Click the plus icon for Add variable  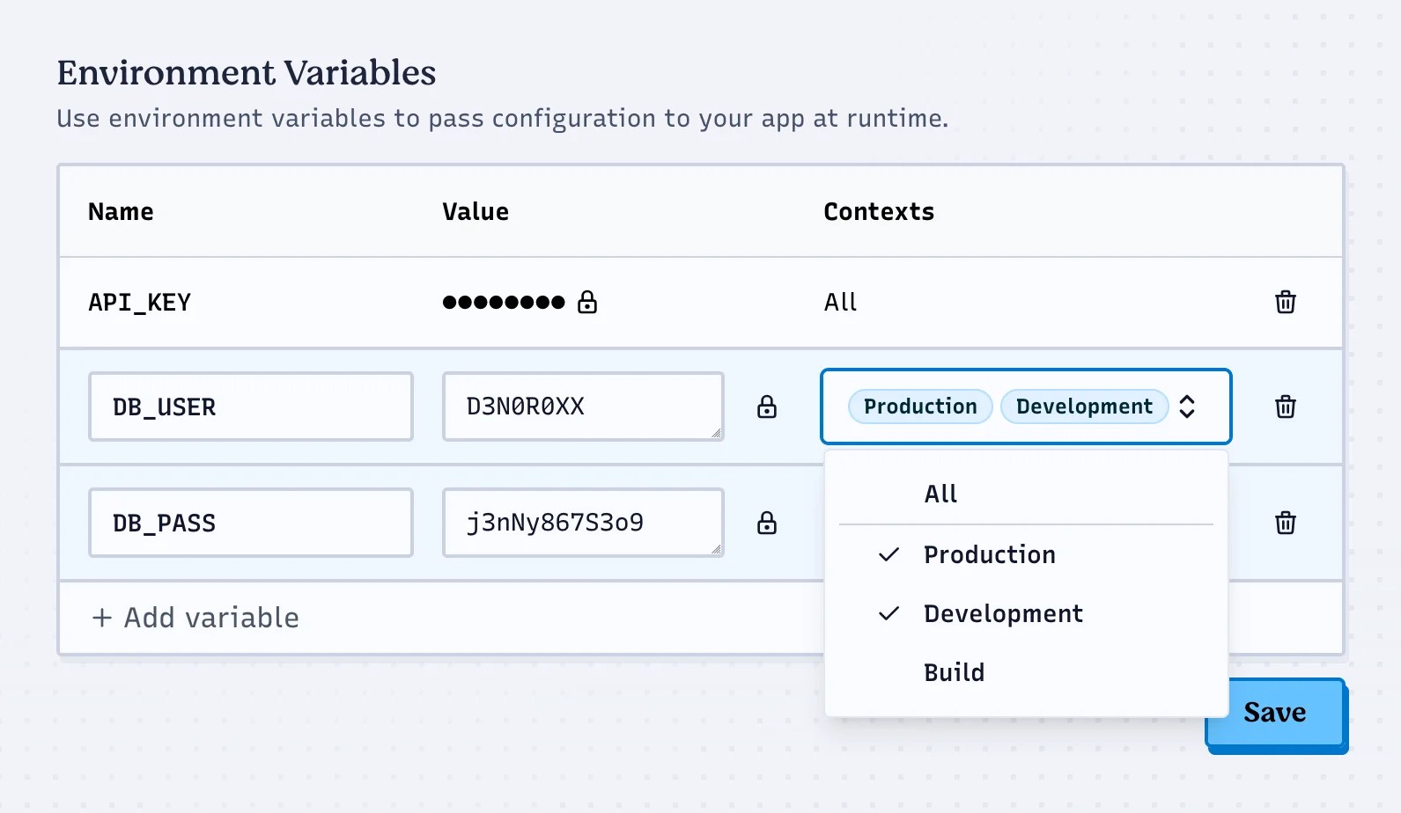point(102,618)
